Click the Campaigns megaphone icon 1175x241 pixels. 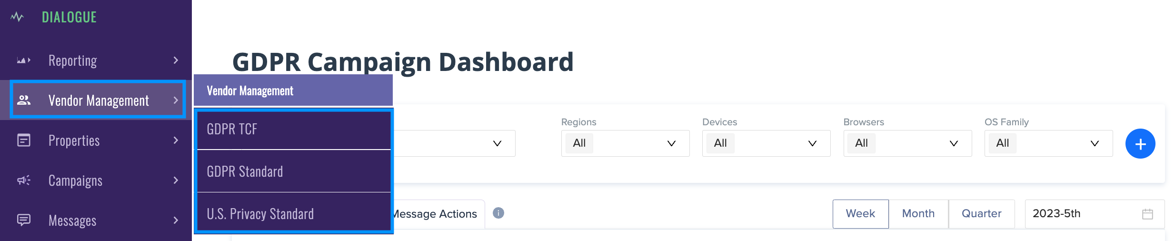[24, 180]
